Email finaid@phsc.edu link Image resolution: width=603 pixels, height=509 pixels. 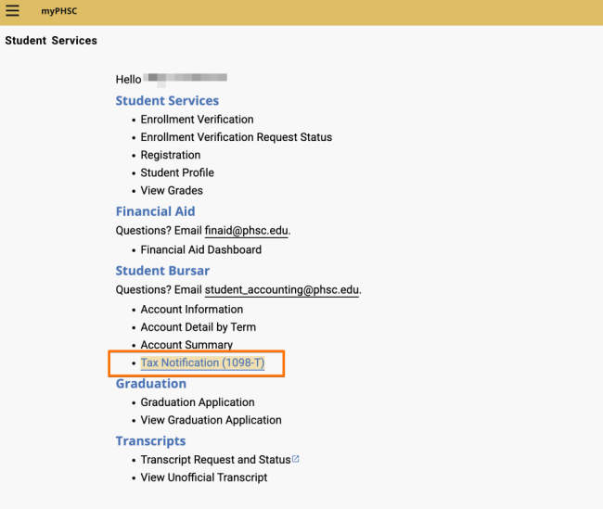(x=246, y=231)
